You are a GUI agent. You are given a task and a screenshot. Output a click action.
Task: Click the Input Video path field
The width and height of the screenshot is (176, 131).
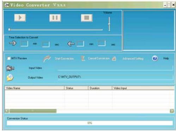click(x=115, y=68)
